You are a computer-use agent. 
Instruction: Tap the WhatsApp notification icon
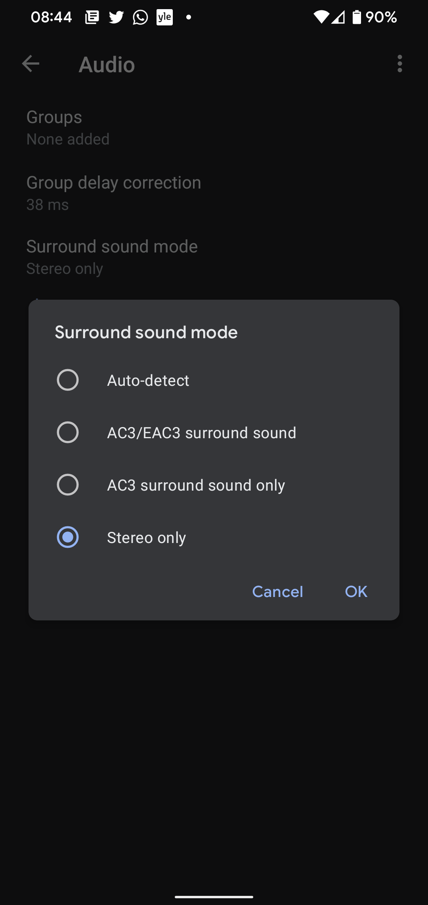point(140,17)
